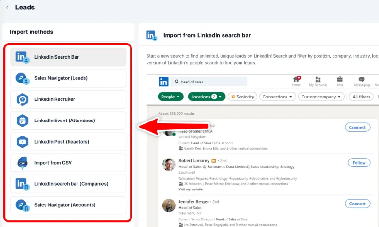379x227 pixels.
Task: Click Connect for the Head of Sales EMEA result
Action: click(357, 127)
